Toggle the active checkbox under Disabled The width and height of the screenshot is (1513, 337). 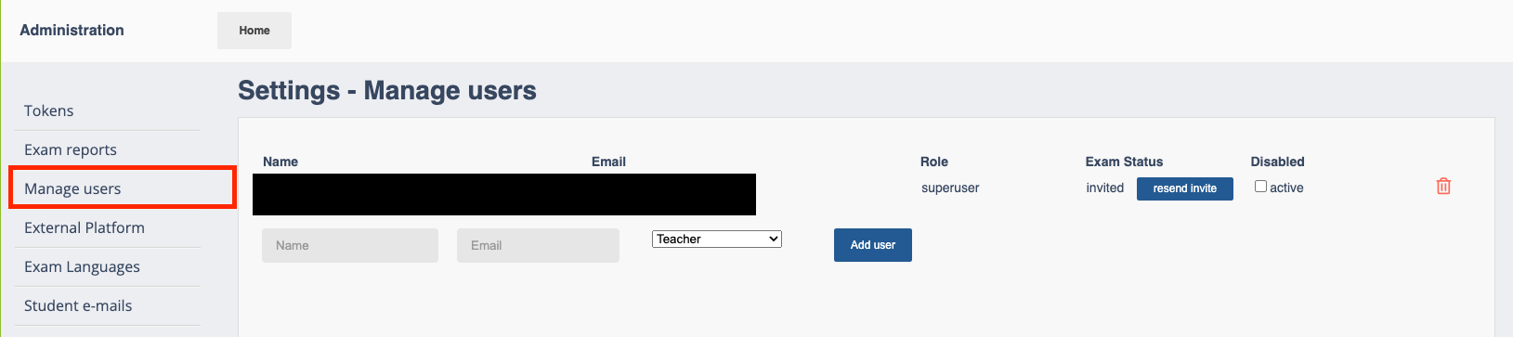pos(1260,186)
